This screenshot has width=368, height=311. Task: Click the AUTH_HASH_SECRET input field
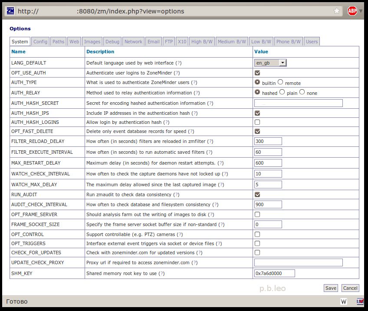click(298, 103)
